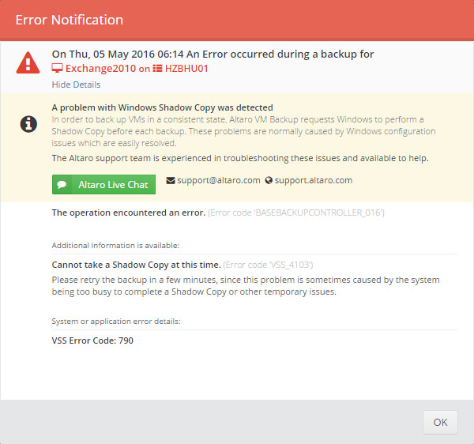The image size is (474, 444).
Task: Click the BASEBACKUPCONTROLLER_016 error code text
Action: (296, 213)
